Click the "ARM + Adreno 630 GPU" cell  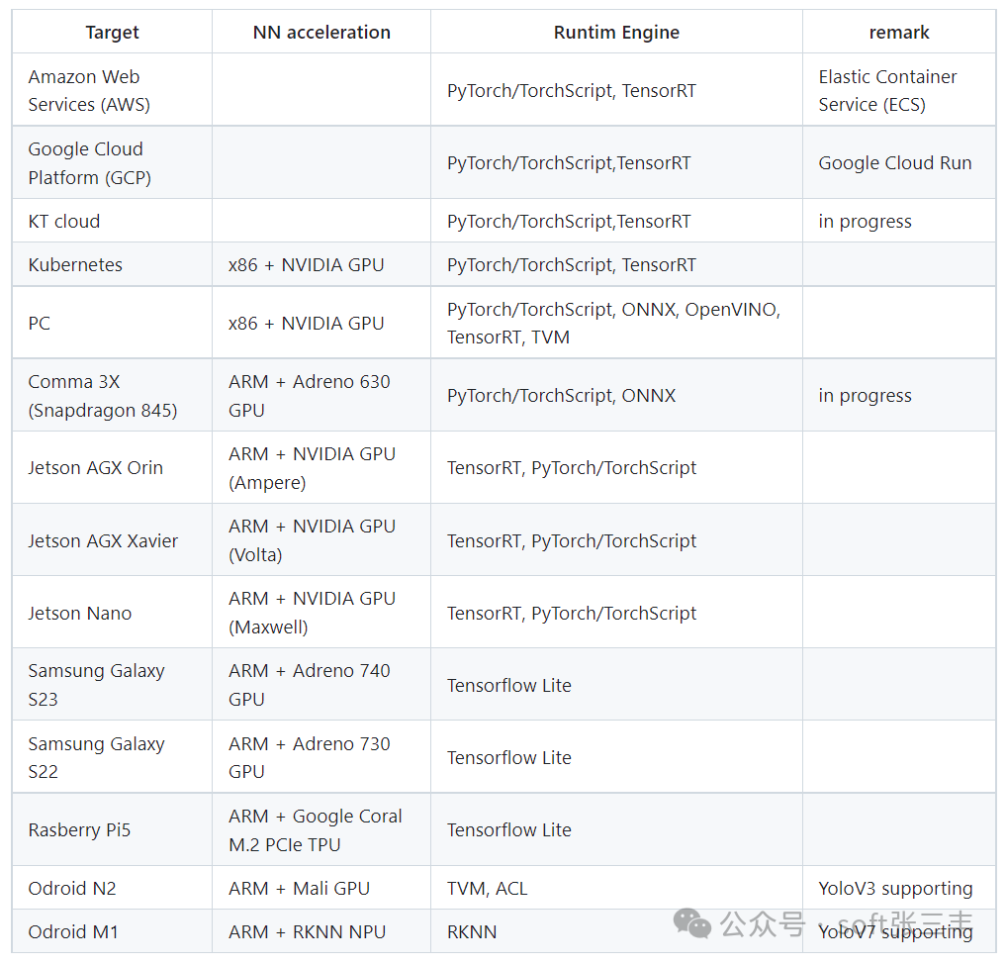tap(321, 395)
